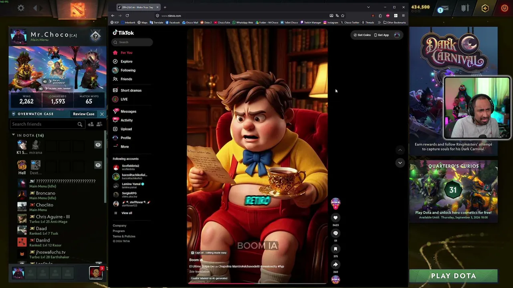Open the Dota Plus gold badge icon
513x288 pixels.
(x=485, y=8)
